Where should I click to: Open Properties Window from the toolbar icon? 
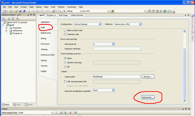pyautogui.click(x=153, y=11)
